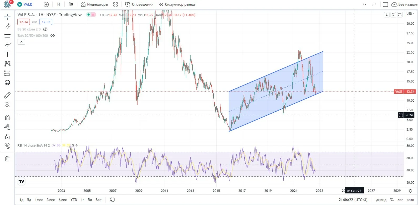418x205 pixels.
Task: Undo the last chart action
Action: tap(364, 4)
